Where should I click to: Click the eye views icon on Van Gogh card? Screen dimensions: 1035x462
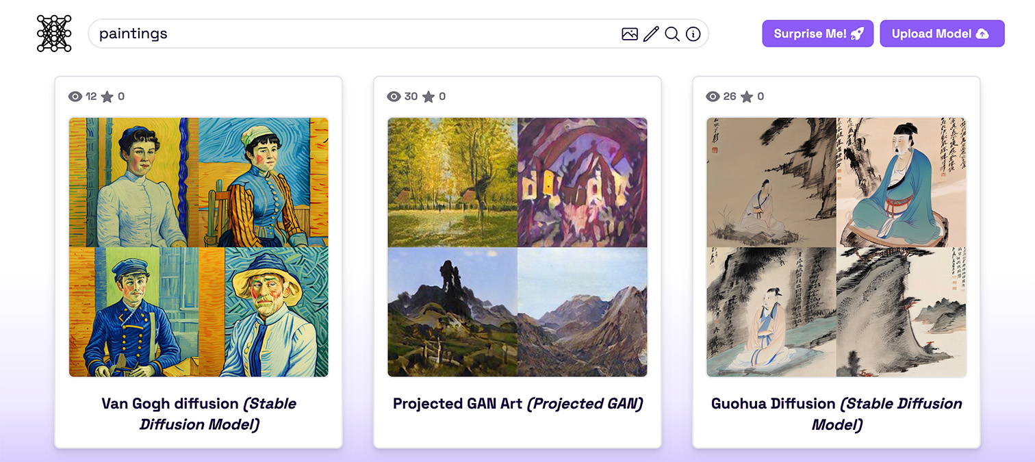pos(75,97)
